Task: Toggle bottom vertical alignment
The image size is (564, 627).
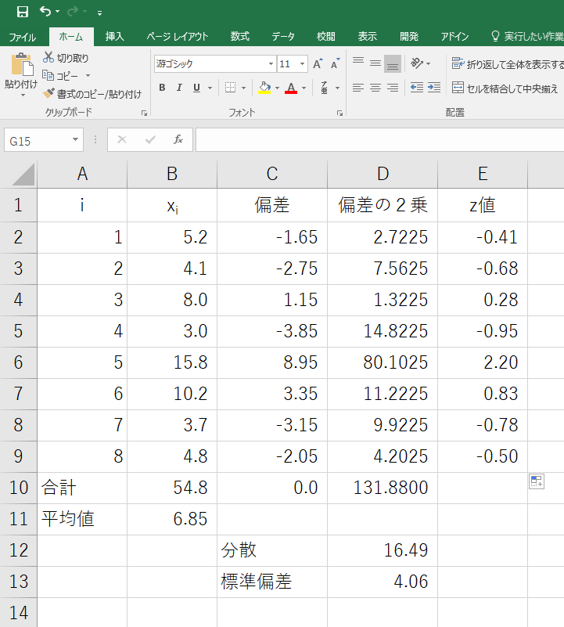Action: click(393, 64)
